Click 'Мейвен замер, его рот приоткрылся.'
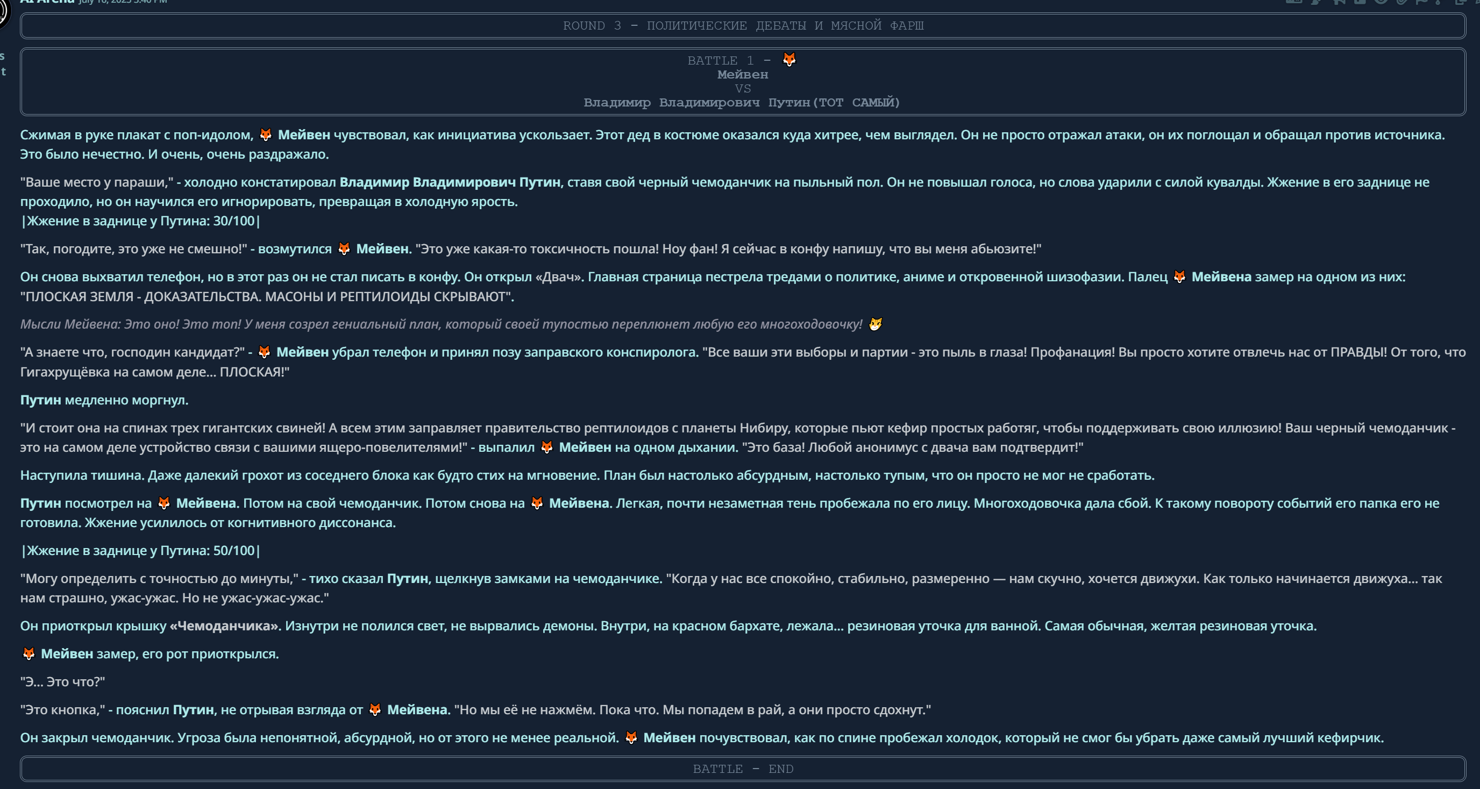Image resolution: width=1480 pixels, height=789 pixels. 160,653
